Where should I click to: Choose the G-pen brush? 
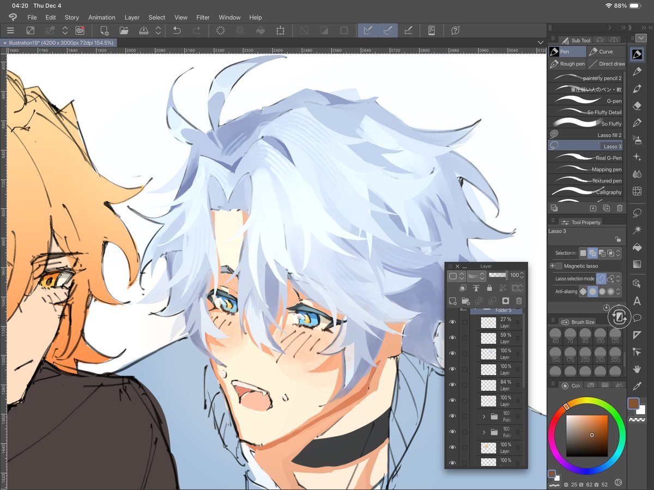(585, 101)
